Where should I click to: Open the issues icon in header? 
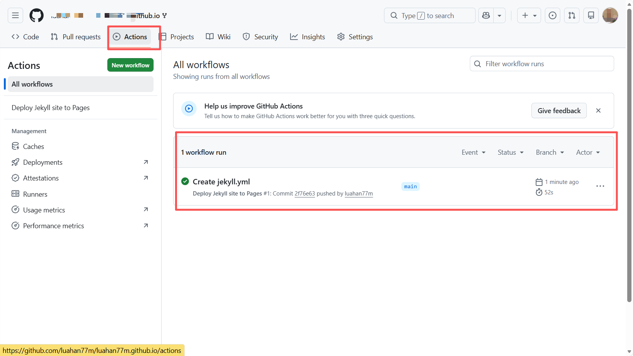coord(552,15)
